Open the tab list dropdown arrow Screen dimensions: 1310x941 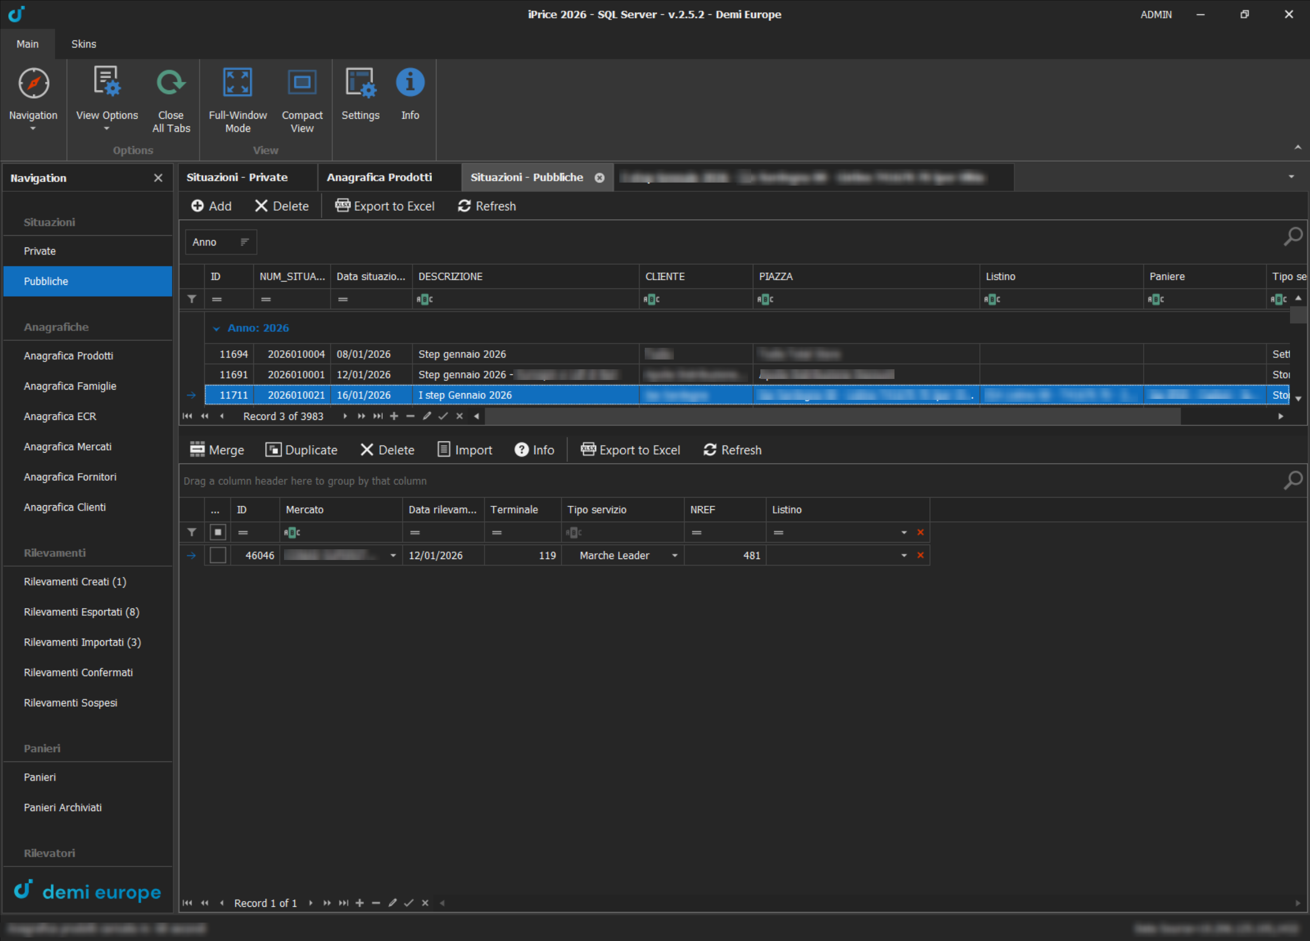coord(1291,176)
